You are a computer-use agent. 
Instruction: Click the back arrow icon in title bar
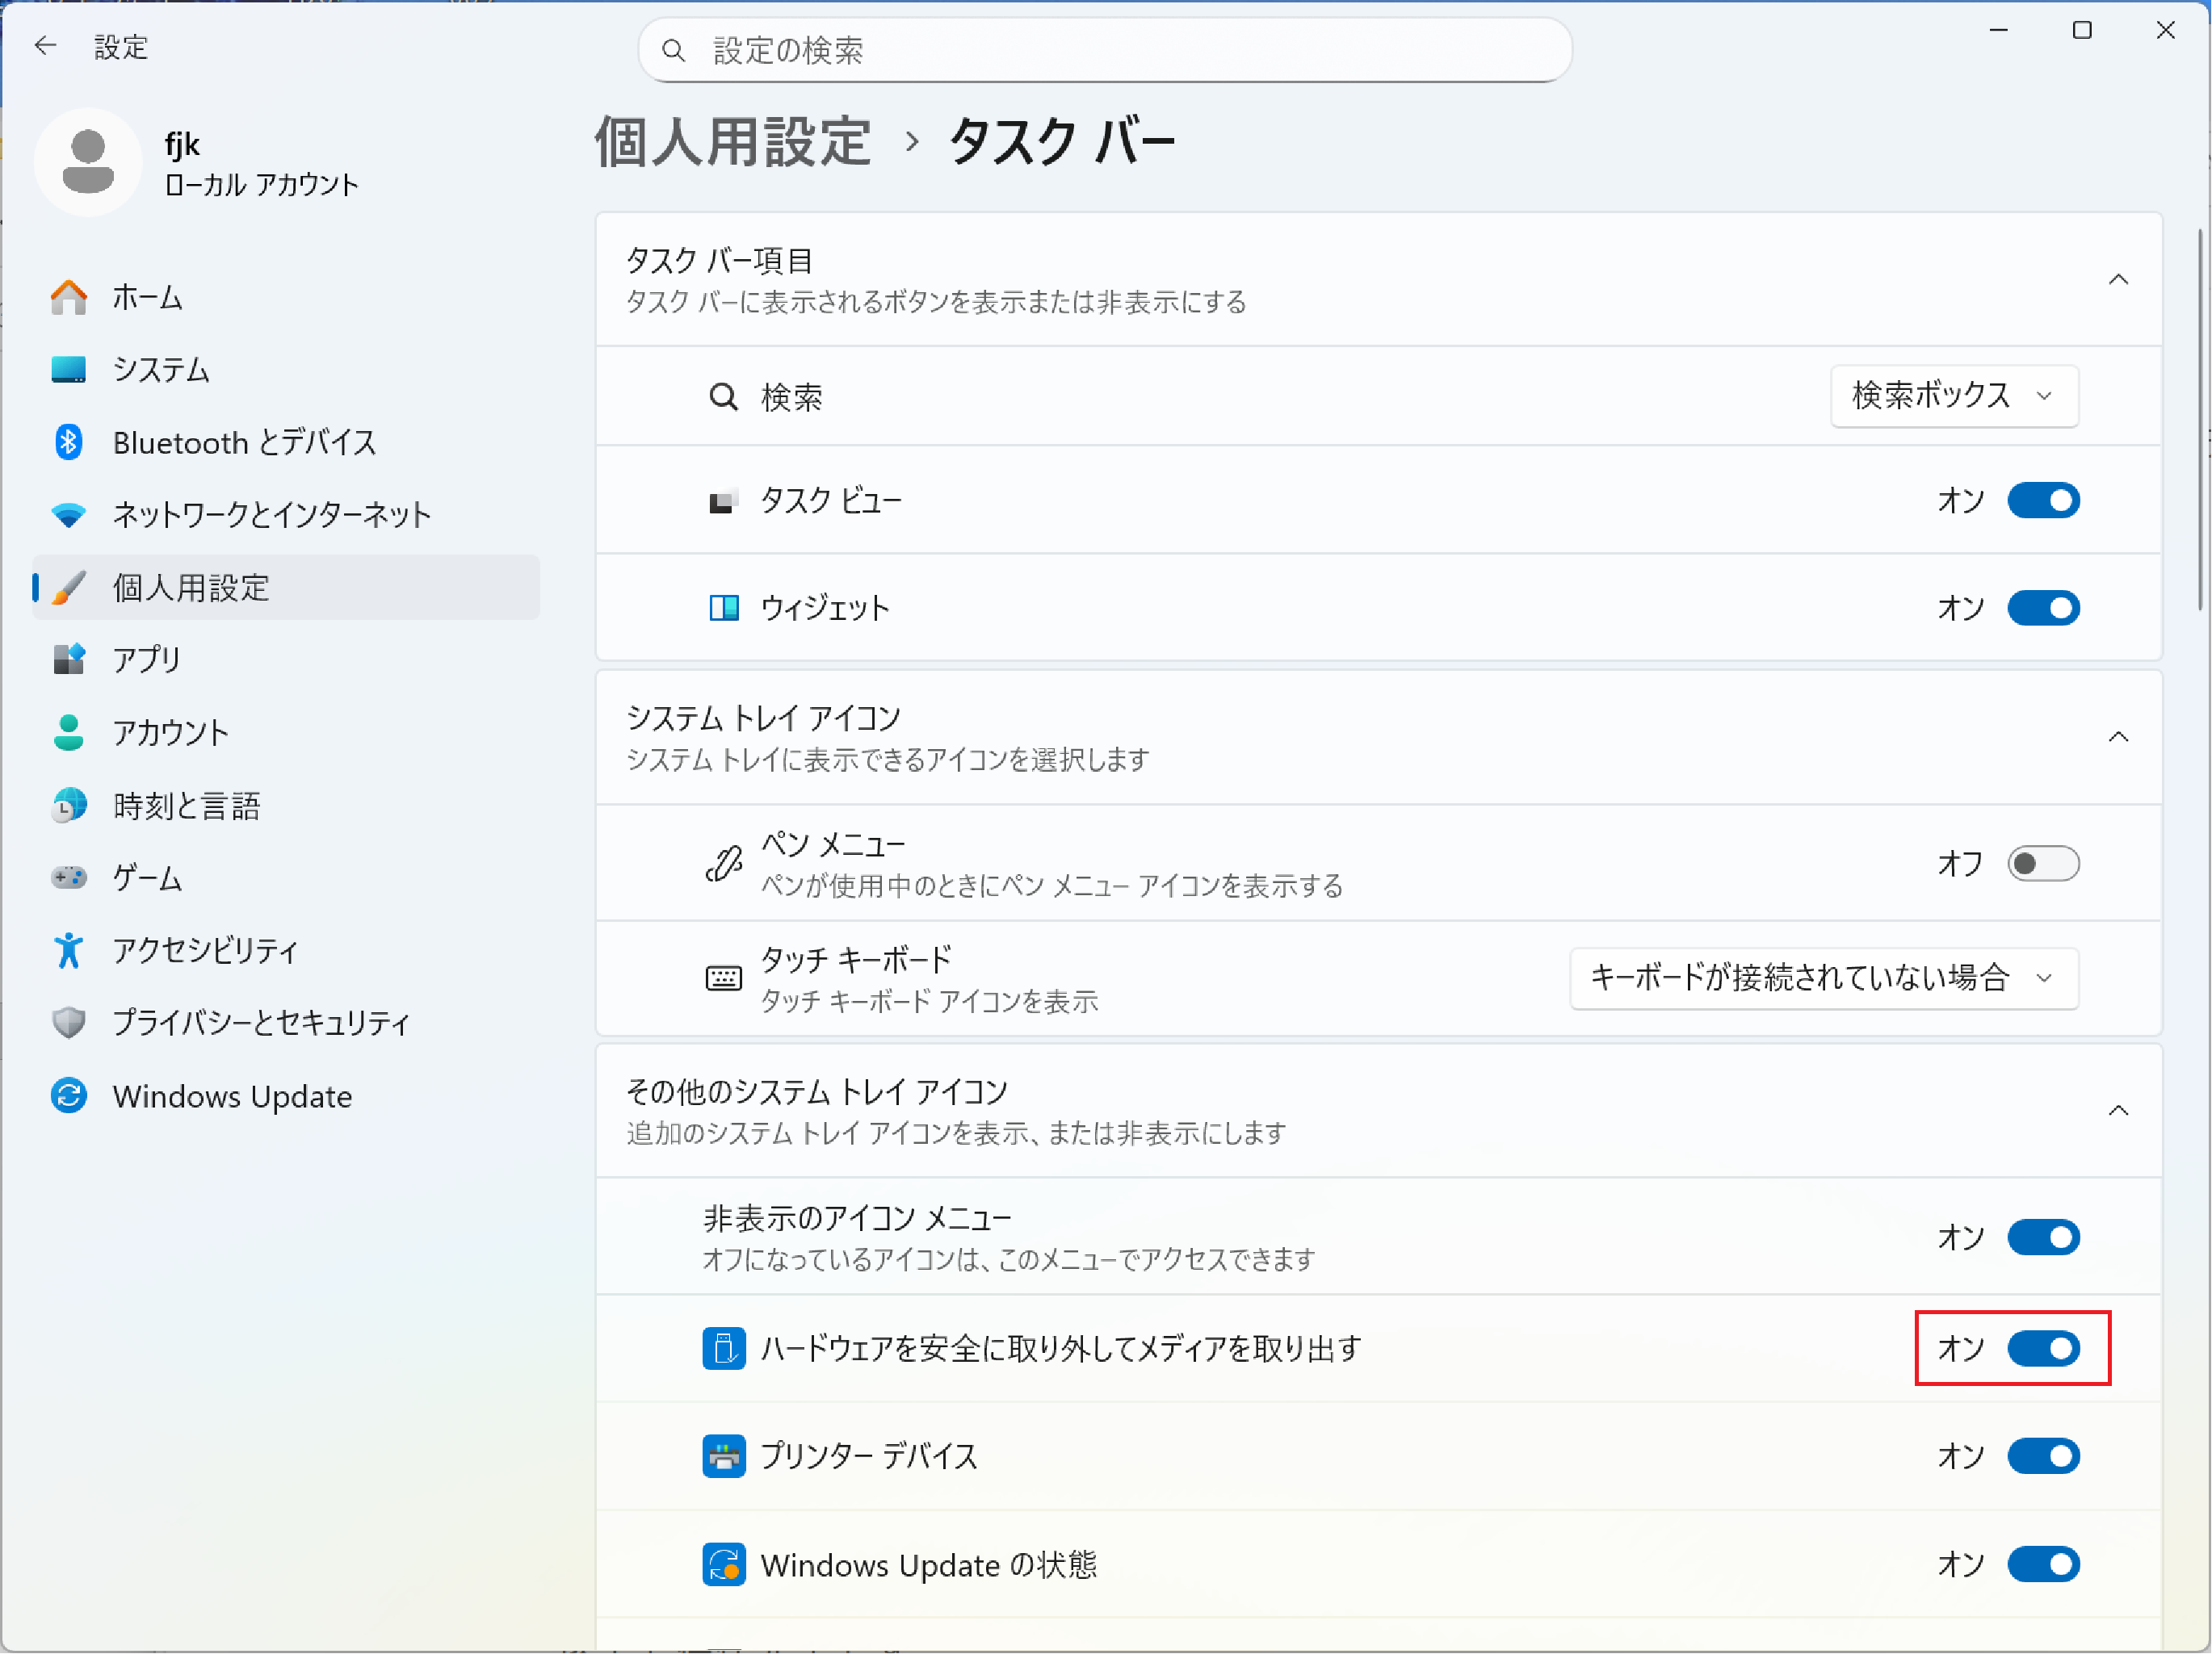click(x=45, y=46)
